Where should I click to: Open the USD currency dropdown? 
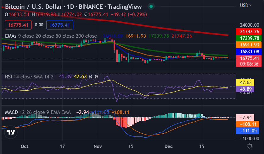point(246,5)
